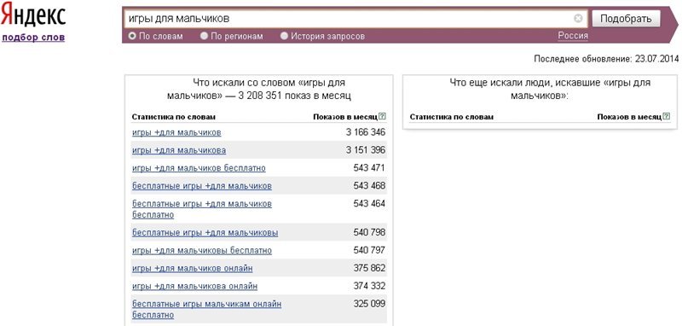Open 'бесплатные игры мальчикам онлайн бесплатно' link

[x=206, y=309]
